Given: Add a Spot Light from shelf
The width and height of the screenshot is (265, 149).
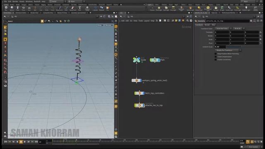Looking at the screenshot, I should (166, 8).
